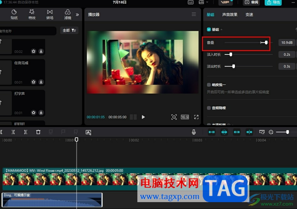Open the keyboard shortcuts icon
The width and height of the screenshot is (297, 209).
(x=191, y=2)
